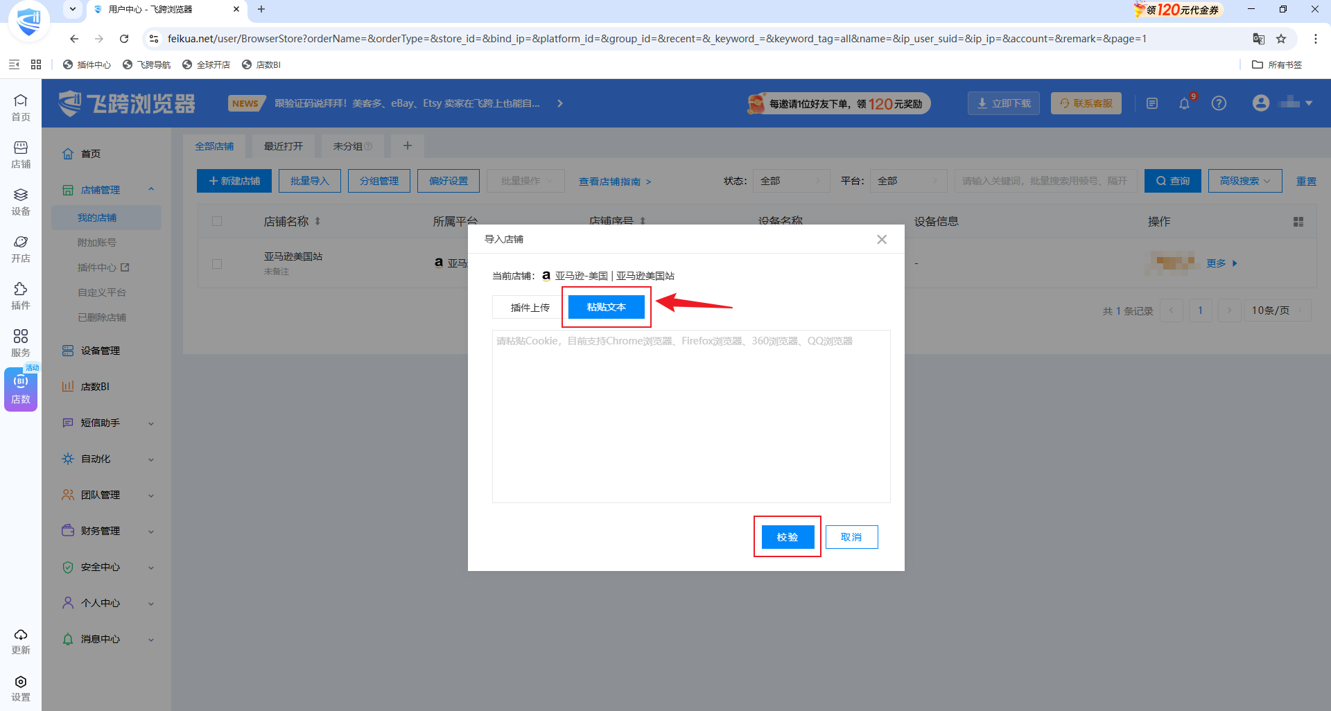The width and height of the screenshot is (1331, 711).
Task: Click the keyword search input field
Action: point(1045,181)
